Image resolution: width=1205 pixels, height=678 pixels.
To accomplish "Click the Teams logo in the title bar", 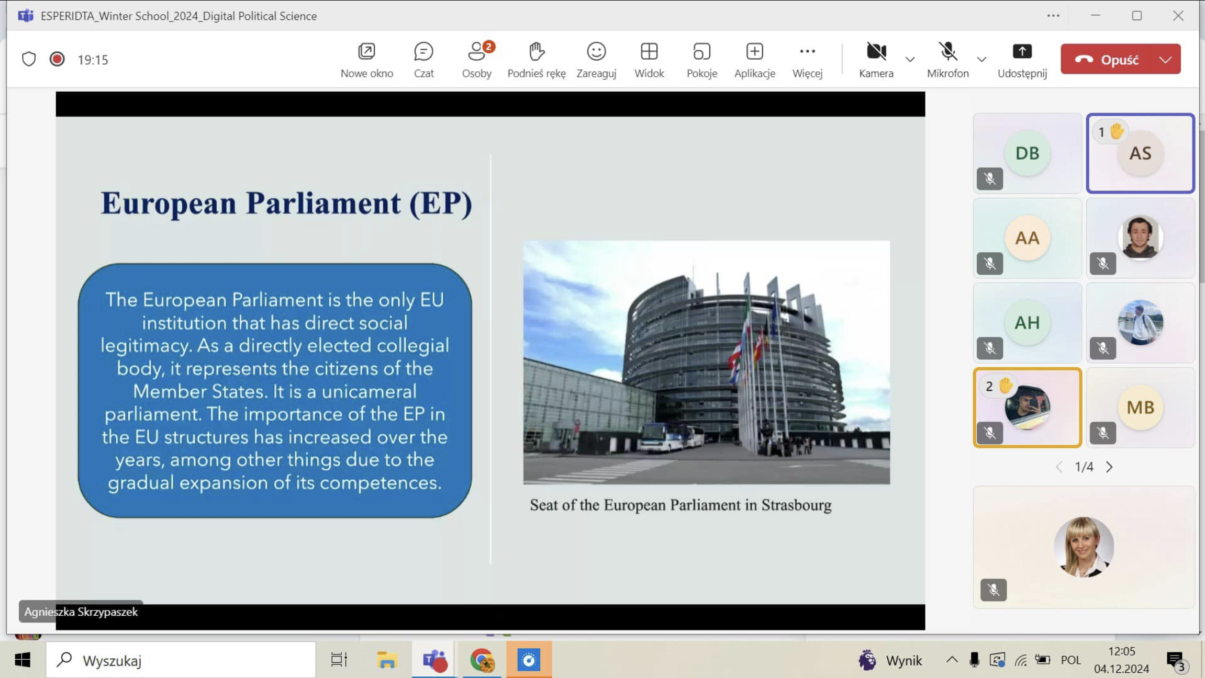I will (25, 16).
